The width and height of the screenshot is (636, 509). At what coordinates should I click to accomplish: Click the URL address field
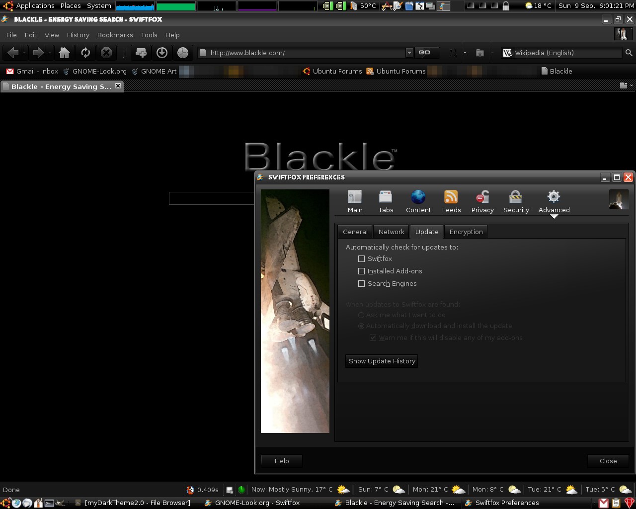tap(306, 53)
